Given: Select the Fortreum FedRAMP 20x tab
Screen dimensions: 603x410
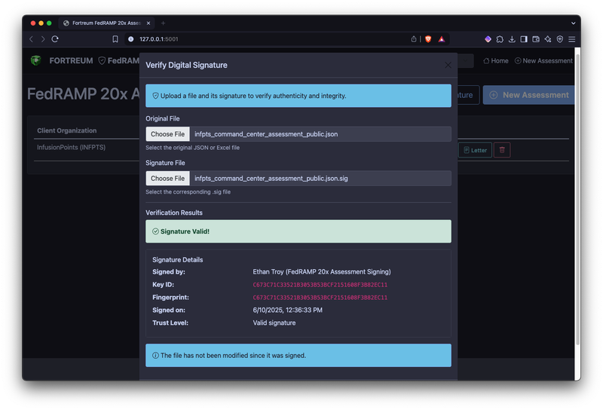Looking at the screenshot, I should pos(106,23).
